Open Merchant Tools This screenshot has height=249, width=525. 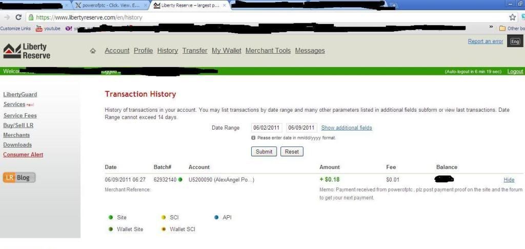268,51
